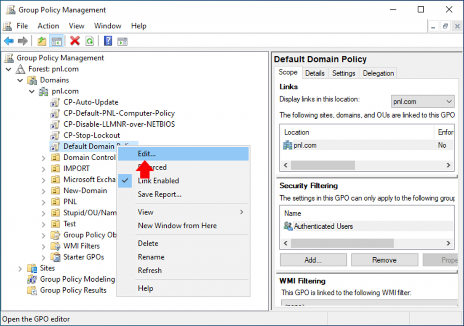
Task: Toggle the console tree pane icon
Action: pyautogui.click(x=56, y=41)
